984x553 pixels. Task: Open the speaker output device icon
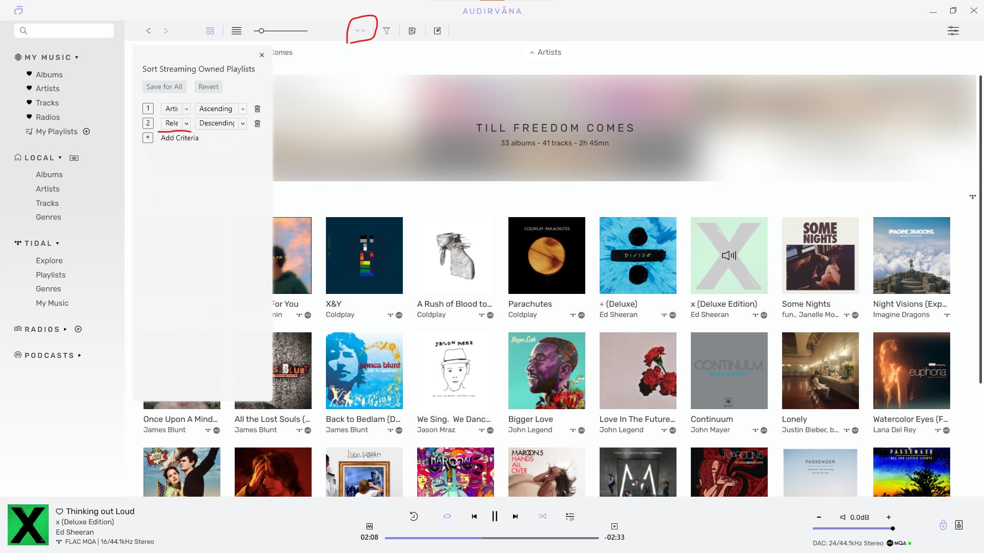point(959,525)
